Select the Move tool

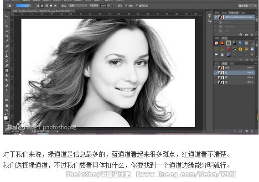(x=6, y=16)
